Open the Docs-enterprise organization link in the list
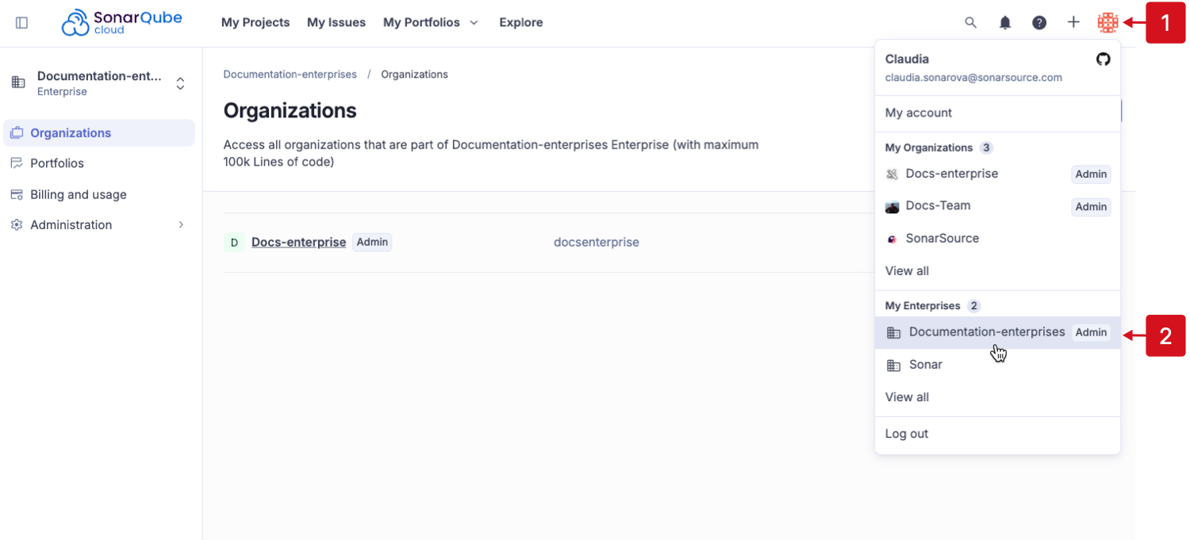 298,242
